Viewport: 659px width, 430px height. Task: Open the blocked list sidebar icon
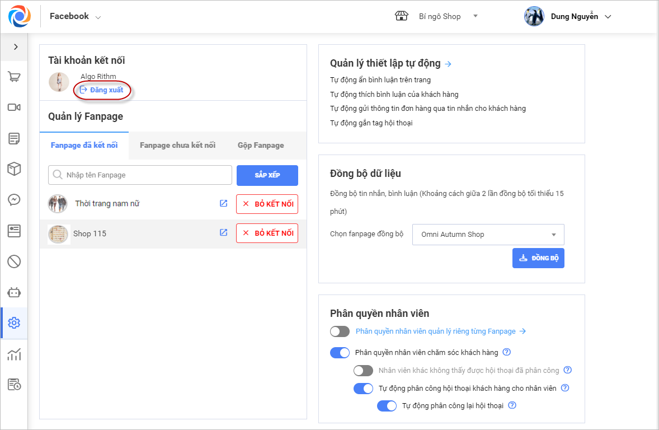click(14, 261)
